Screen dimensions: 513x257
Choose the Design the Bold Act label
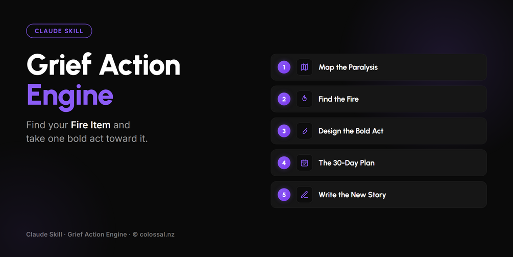click(x=351, y=131)
